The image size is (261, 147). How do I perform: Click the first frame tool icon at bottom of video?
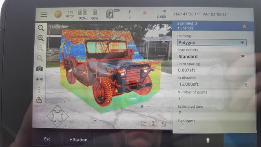point(144,124)
